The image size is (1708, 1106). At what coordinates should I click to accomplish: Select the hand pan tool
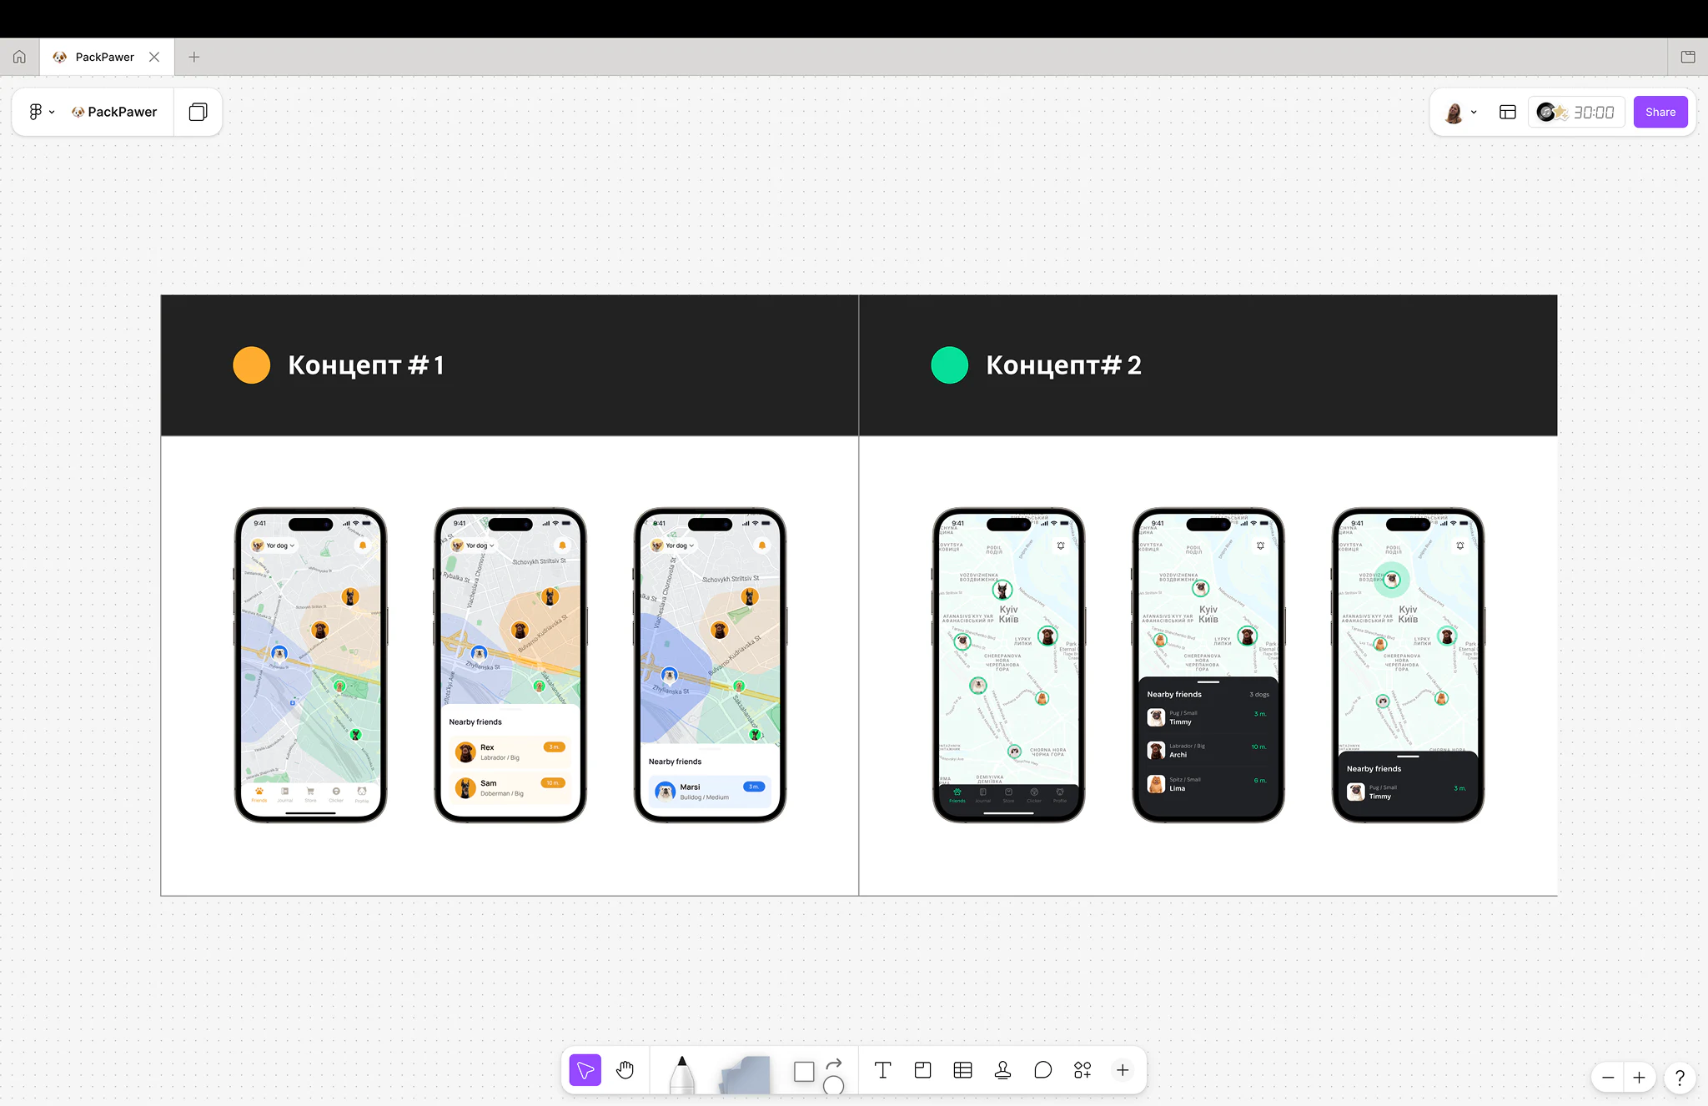[x=625, y=1070]
